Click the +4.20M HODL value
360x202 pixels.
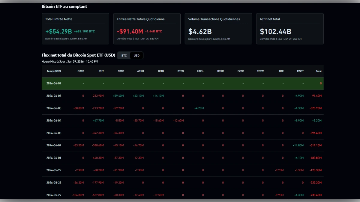click(199, 108)
